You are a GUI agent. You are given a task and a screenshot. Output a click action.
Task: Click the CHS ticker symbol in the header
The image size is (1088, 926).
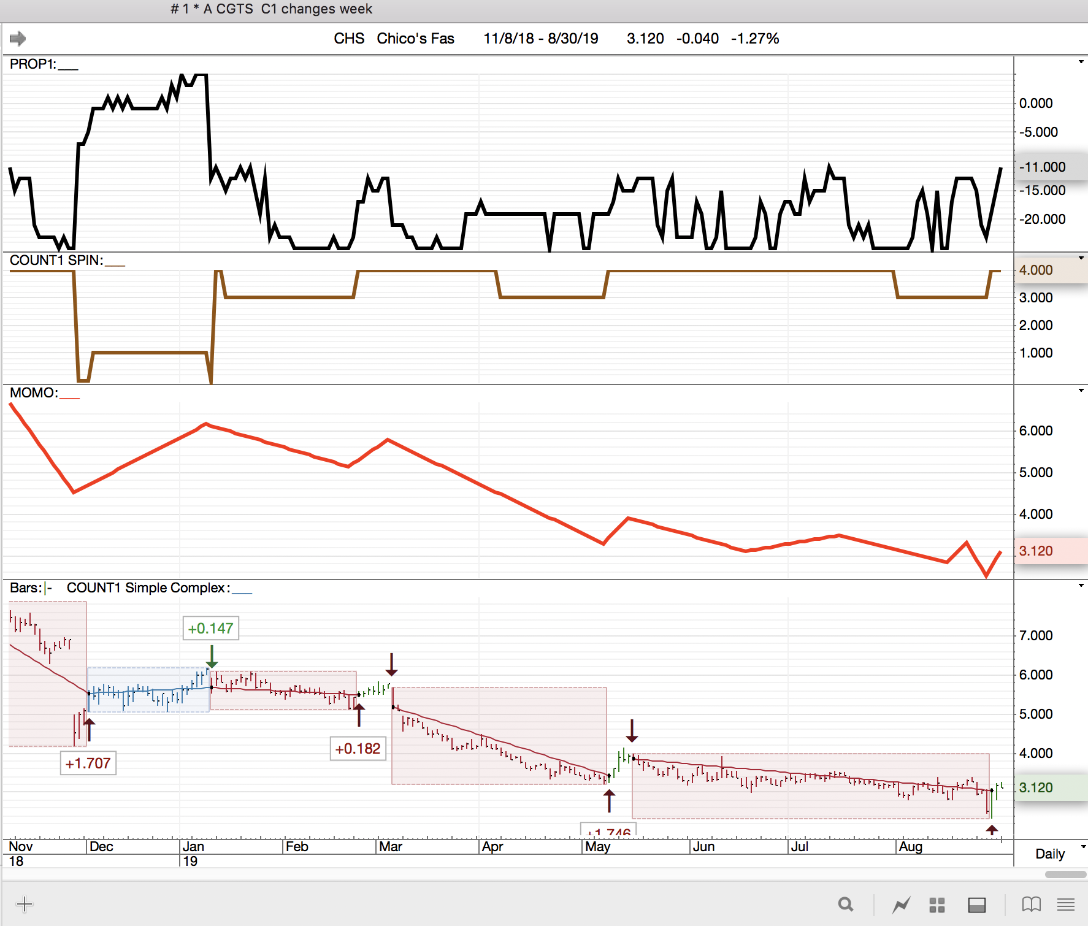[x=349, y=39]
